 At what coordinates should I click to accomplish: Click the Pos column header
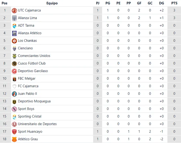pyautogui.click(x=5, y=3)
